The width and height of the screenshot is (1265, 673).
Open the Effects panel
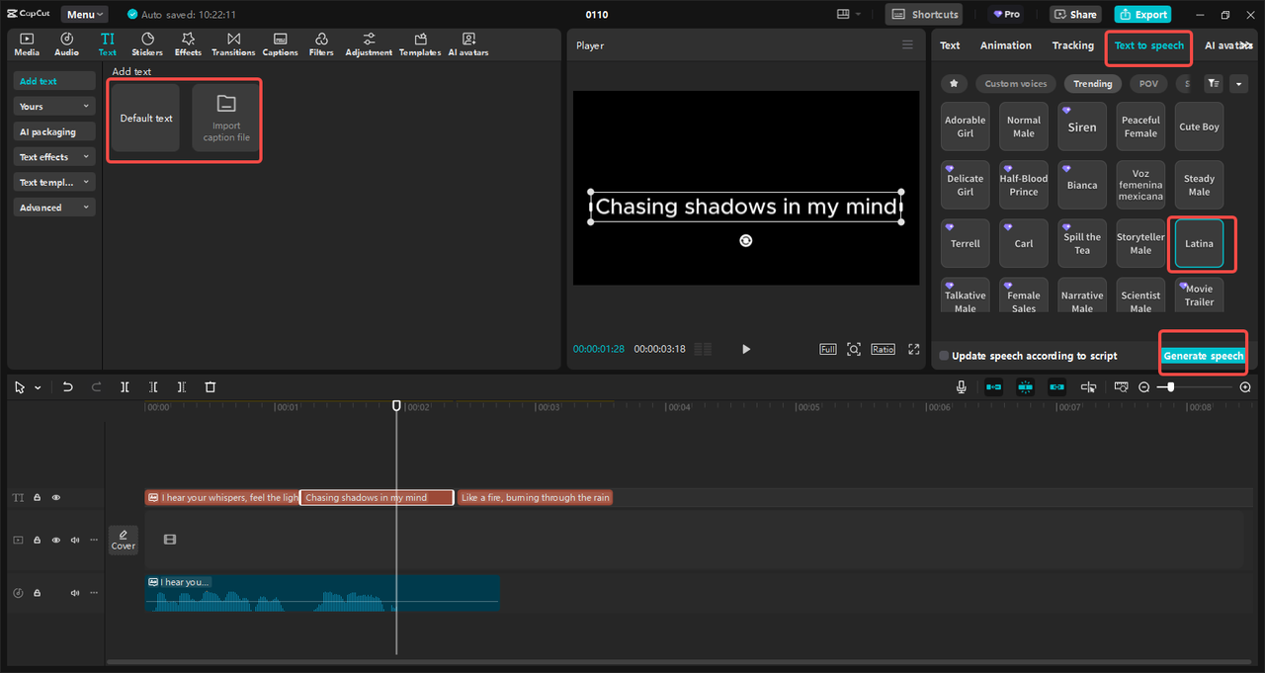click(188, 43)
